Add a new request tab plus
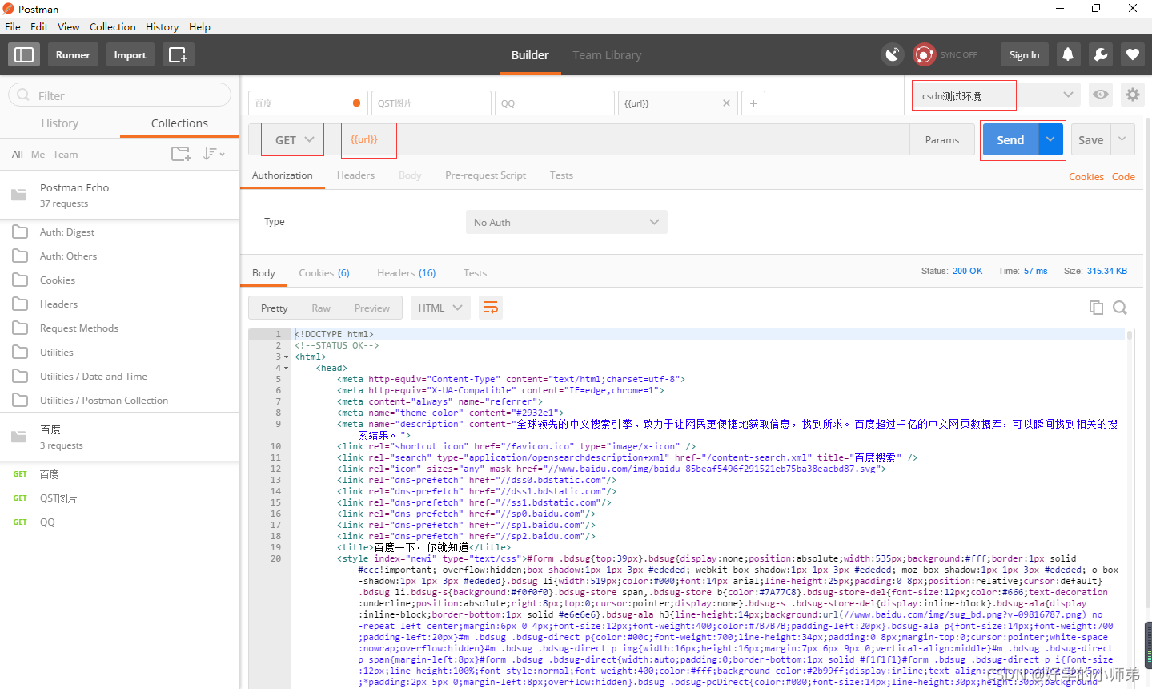Image resolution: width=1152 pixels, height=689 pixels. 753,103
